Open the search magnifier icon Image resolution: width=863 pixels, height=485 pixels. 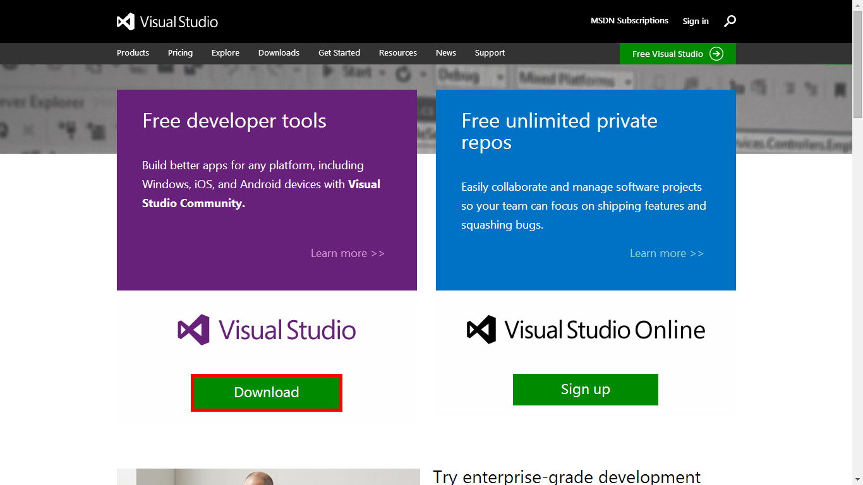pyautogui.click(x=730, y=21)
